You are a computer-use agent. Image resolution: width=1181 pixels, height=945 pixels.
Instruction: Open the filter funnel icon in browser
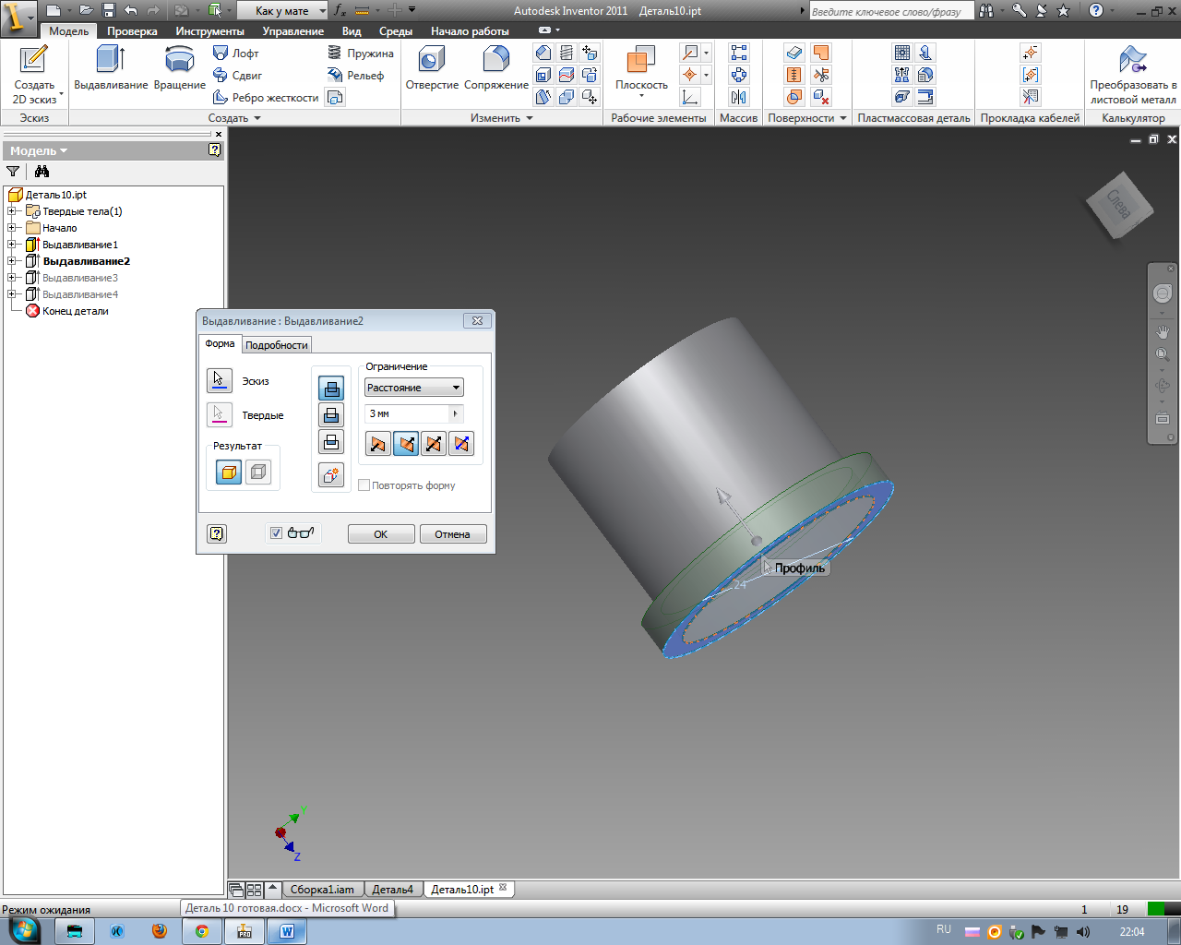13,171
